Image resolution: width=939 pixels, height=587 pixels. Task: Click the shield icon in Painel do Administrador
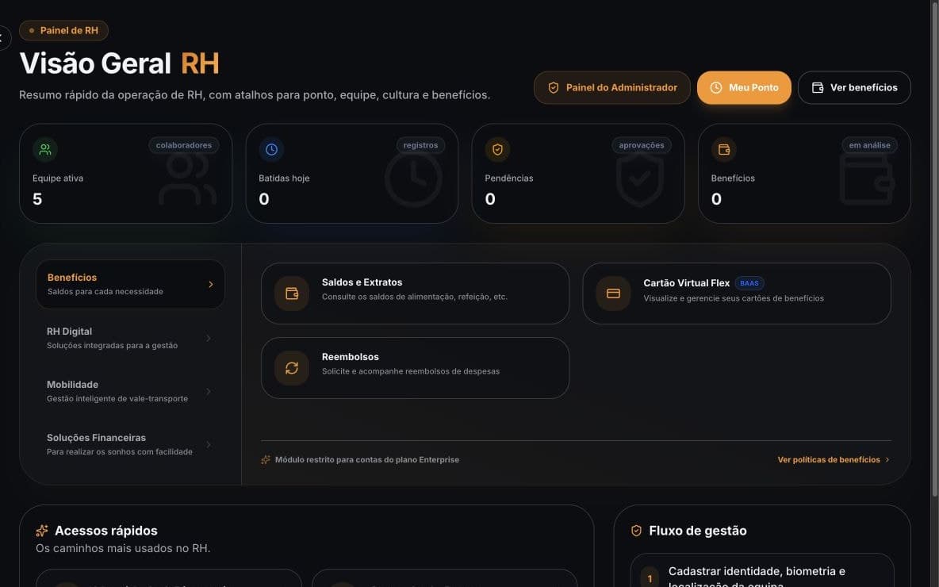554,87
